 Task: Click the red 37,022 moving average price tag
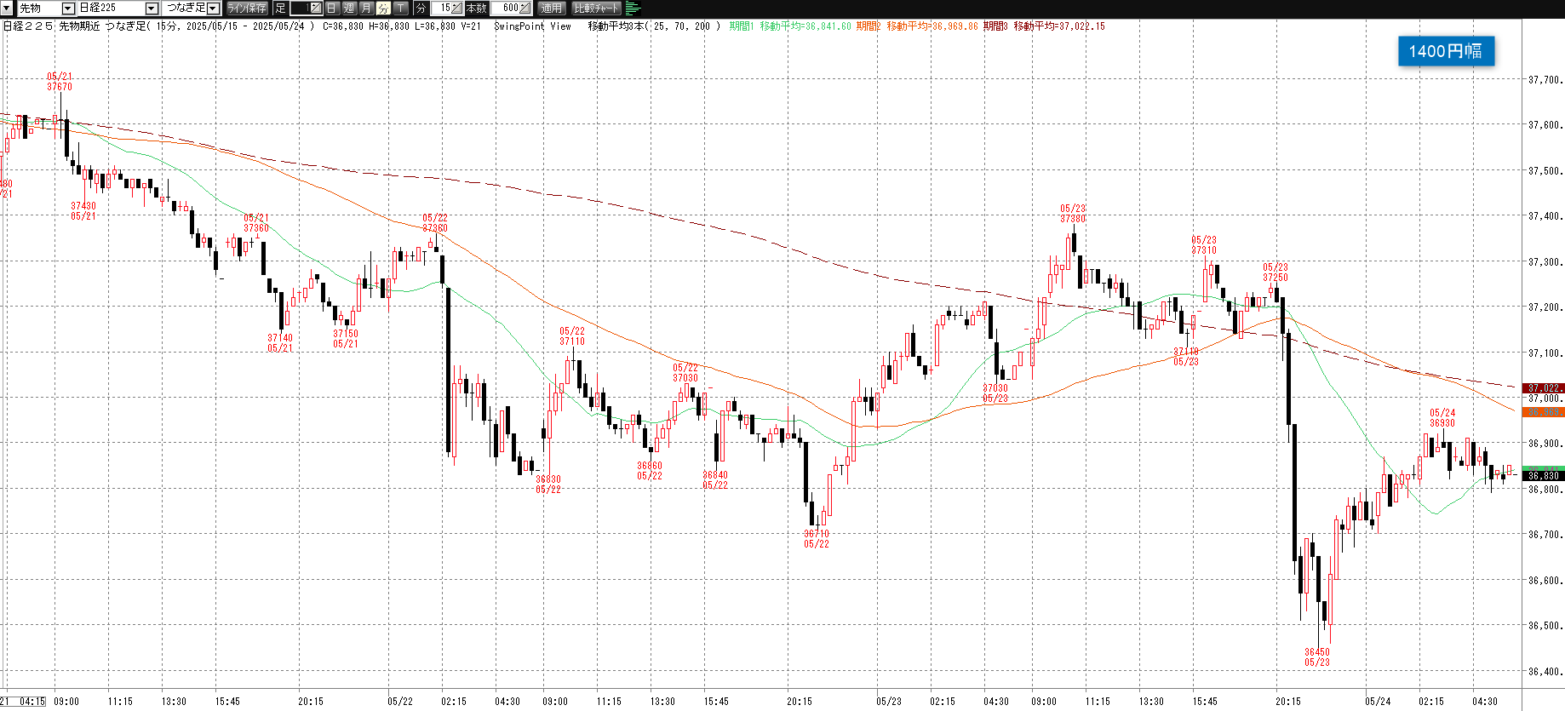click(x=1543, y=388)
